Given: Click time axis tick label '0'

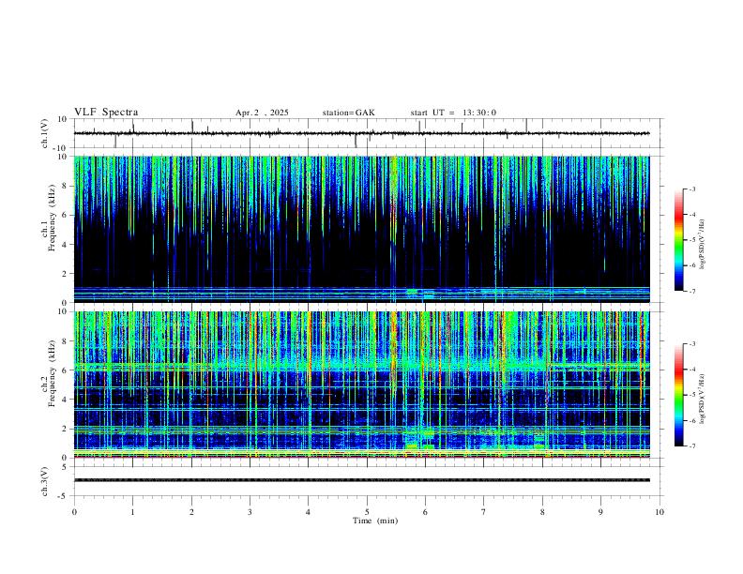Looking at the screenshot, I should tap(74, 512).
